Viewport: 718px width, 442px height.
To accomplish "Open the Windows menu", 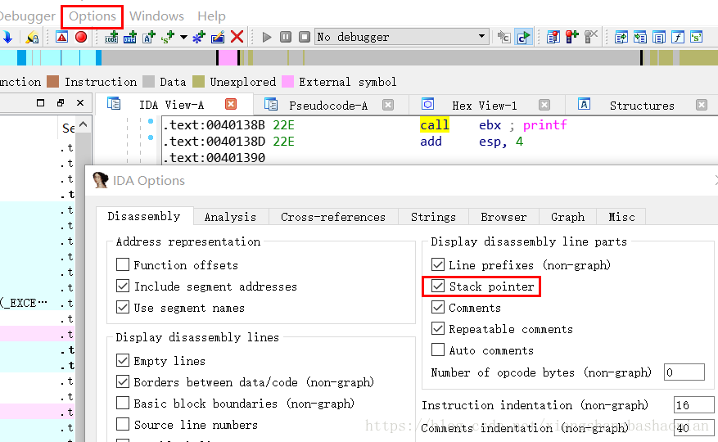I will (156, 16).
